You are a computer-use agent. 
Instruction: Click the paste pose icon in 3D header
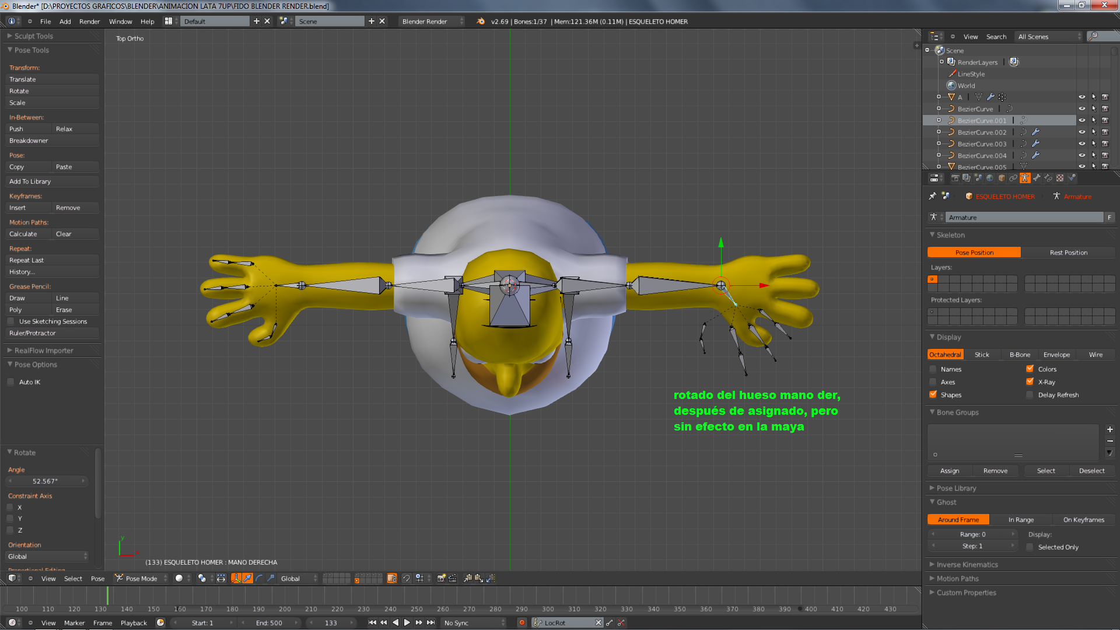tap(479, 578)
